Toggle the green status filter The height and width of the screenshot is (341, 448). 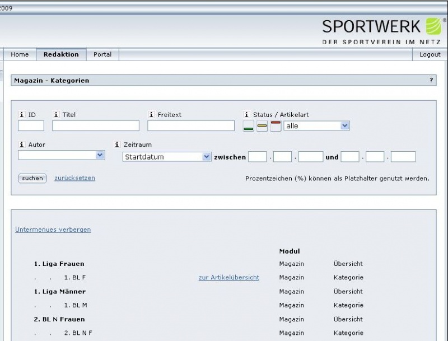tap(248, 127)
